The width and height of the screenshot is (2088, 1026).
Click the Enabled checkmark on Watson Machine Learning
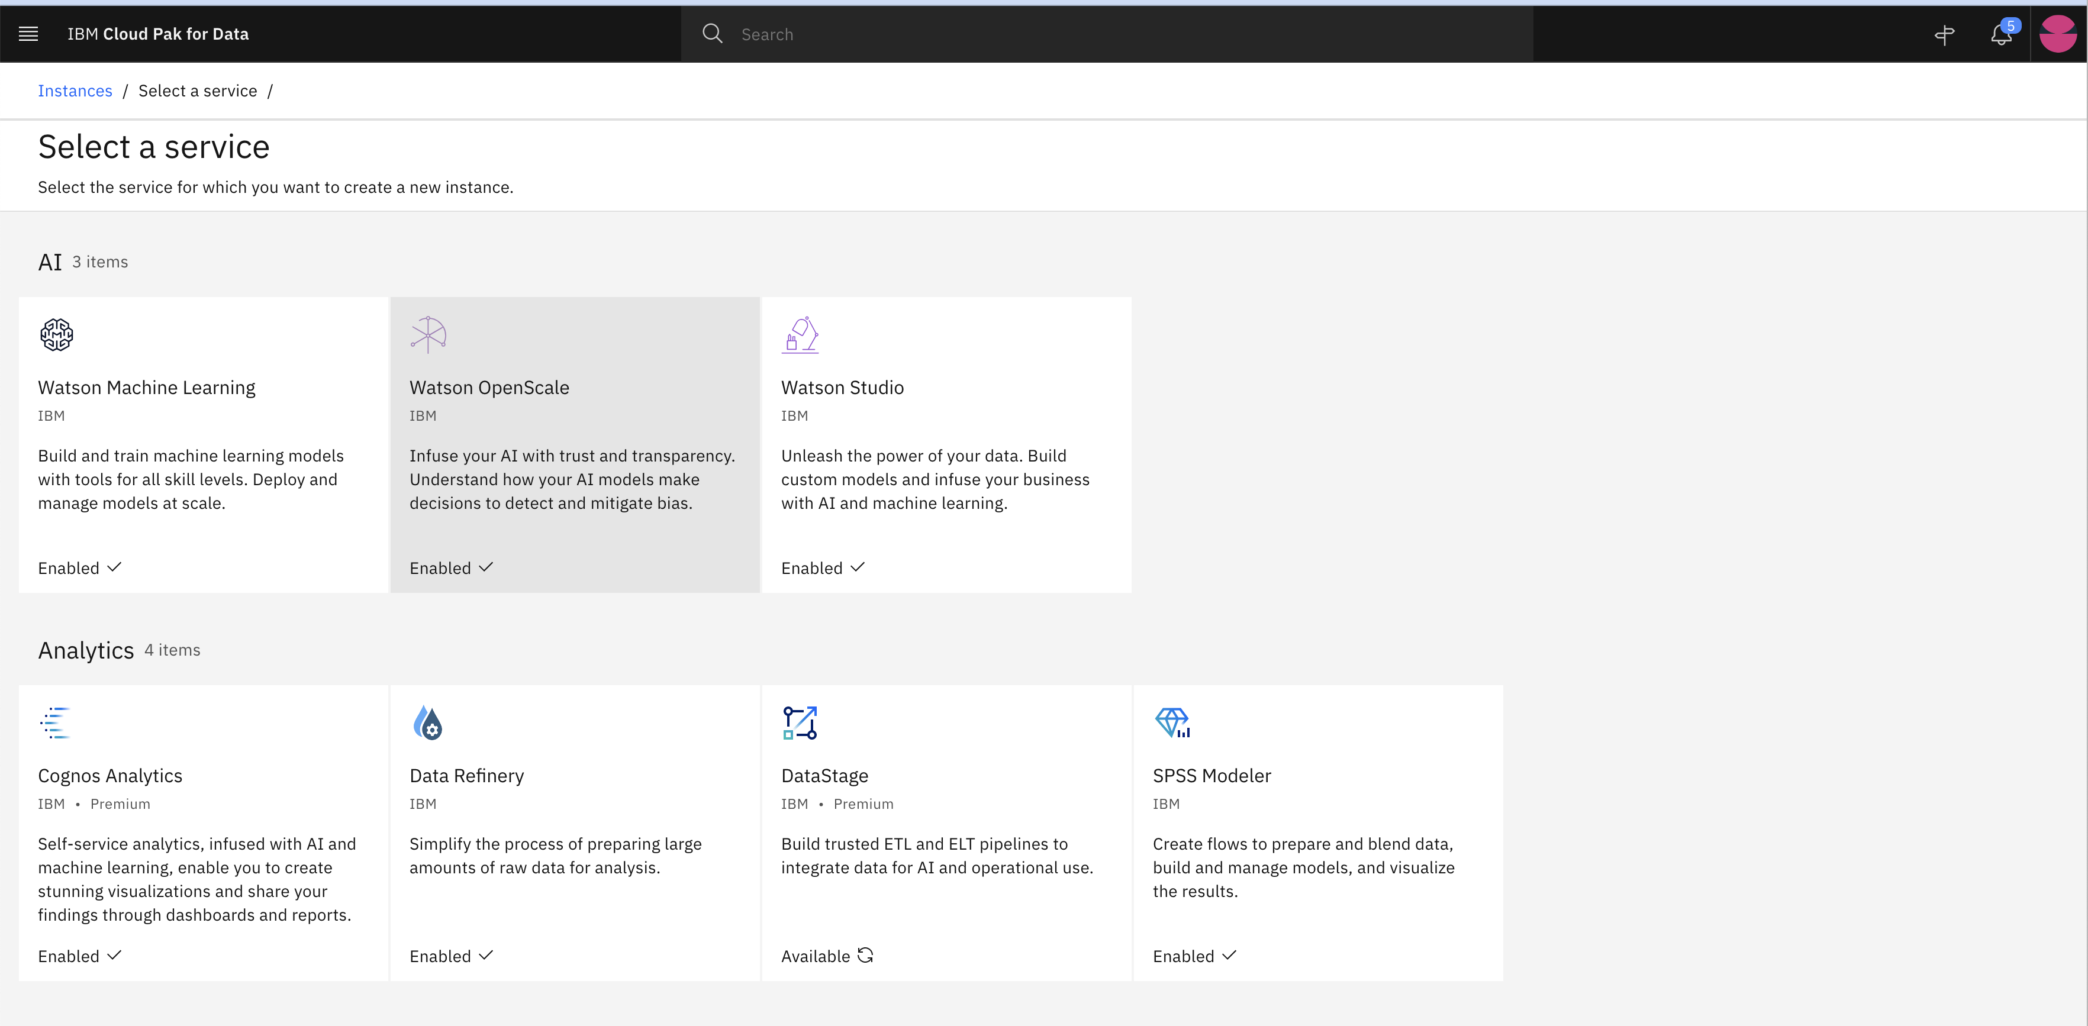pyautogui.click(x=114, y=567)
